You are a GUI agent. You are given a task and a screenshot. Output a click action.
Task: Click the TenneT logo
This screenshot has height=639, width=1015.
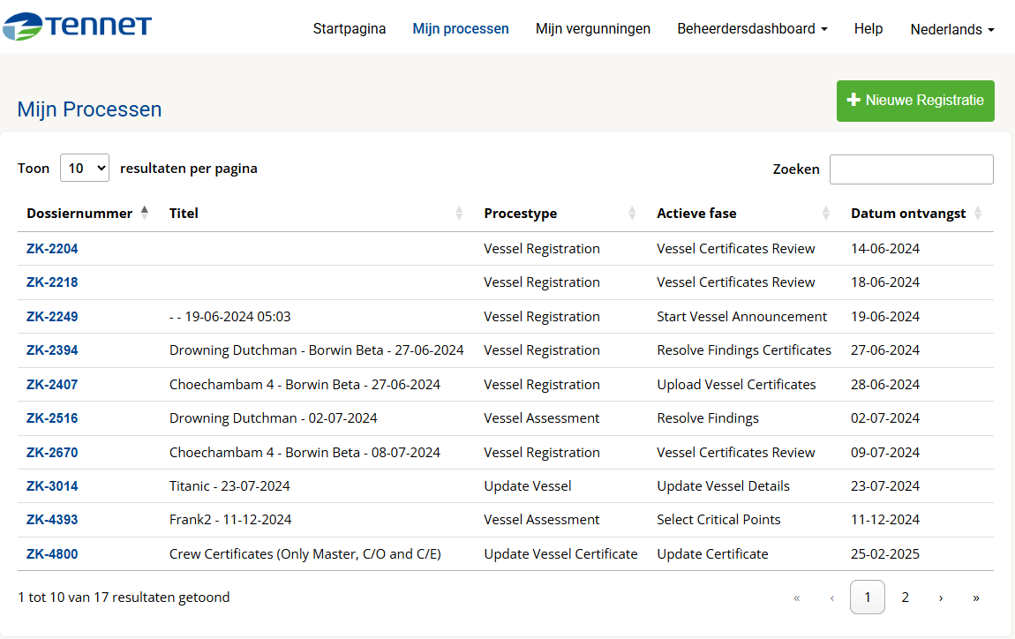(x=77, y=26)
